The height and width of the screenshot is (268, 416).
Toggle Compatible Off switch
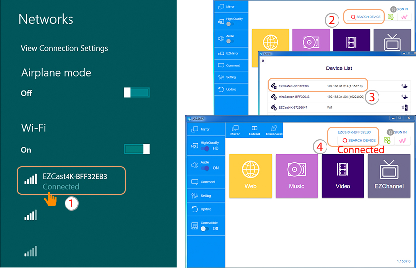tap(205, 228)
